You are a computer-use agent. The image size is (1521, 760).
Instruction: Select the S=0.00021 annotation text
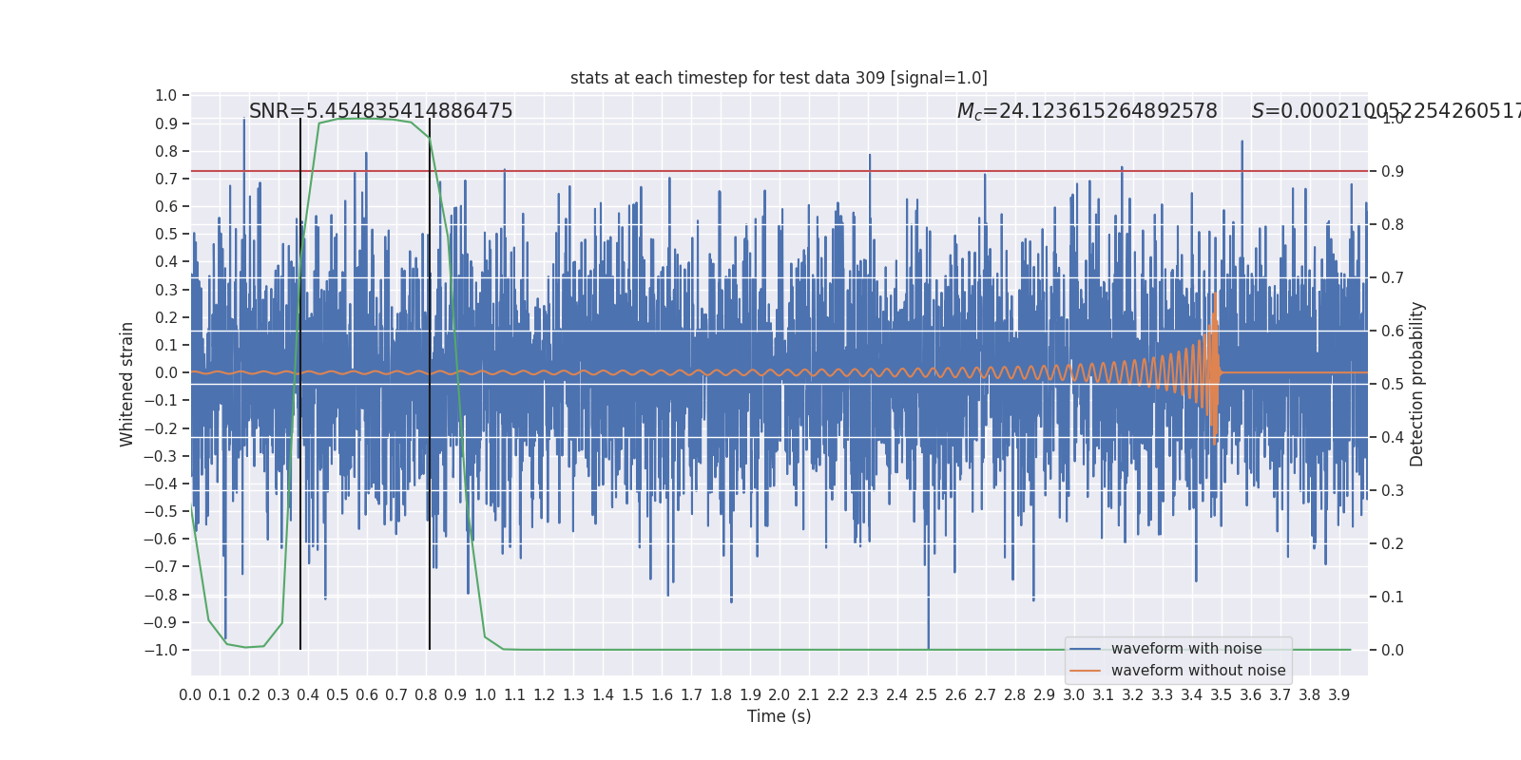point(1386,111)
